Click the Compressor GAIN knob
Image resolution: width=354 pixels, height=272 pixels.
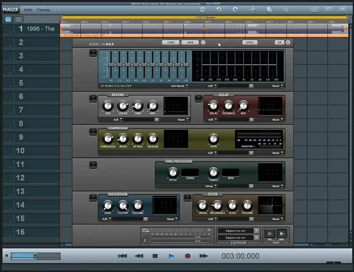coord(213,139)
